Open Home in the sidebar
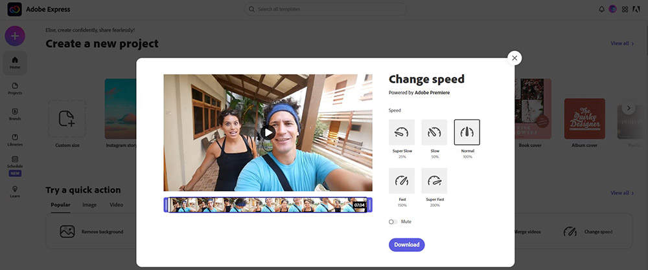The image size is (648, 270). [x=15, y=63]
